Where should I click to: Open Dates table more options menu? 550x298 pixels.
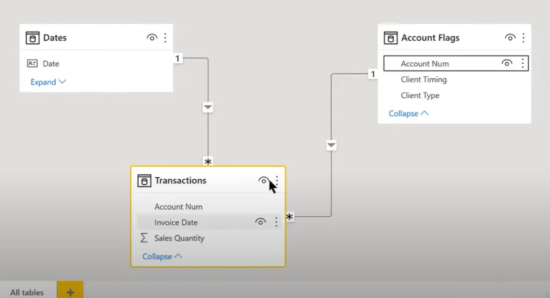coord(165,38)
